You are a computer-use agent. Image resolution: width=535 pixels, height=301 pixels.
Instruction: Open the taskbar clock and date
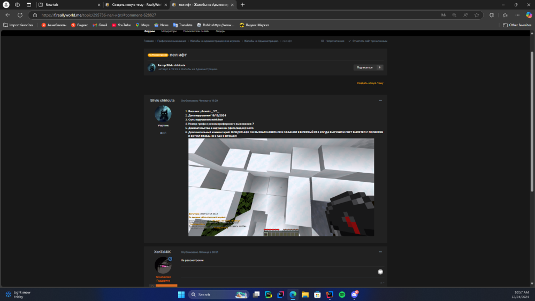coord(521,295)
